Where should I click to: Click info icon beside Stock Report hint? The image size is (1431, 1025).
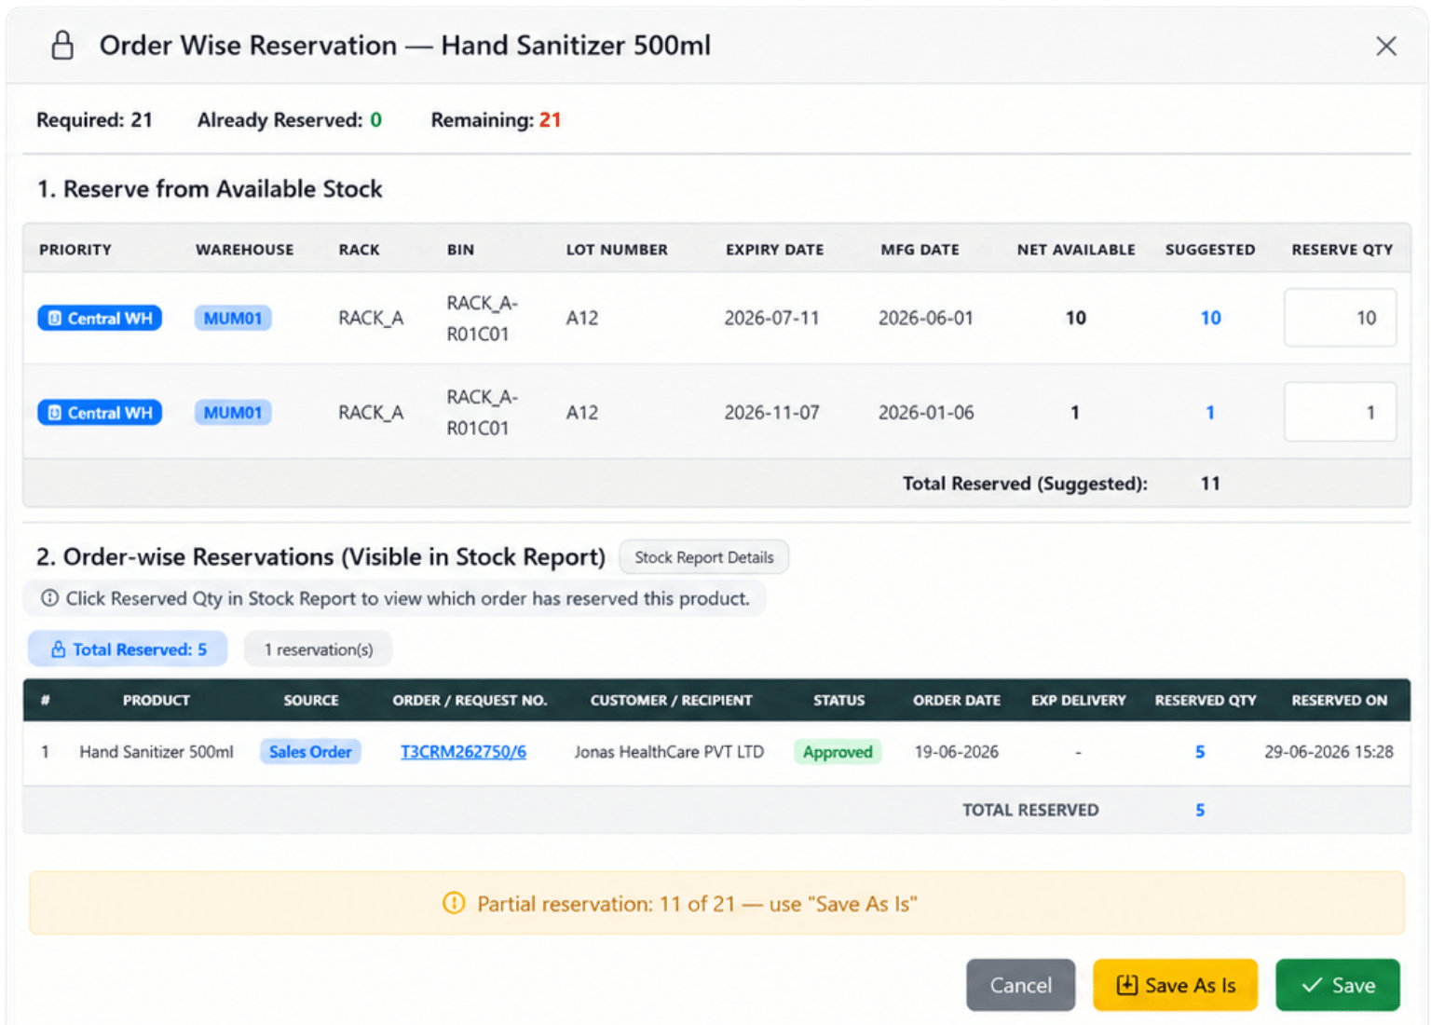[49, 598]
